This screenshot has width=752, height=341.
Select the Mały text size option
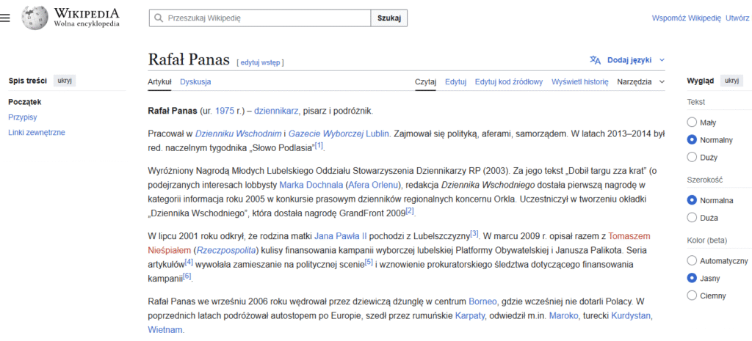691,122
